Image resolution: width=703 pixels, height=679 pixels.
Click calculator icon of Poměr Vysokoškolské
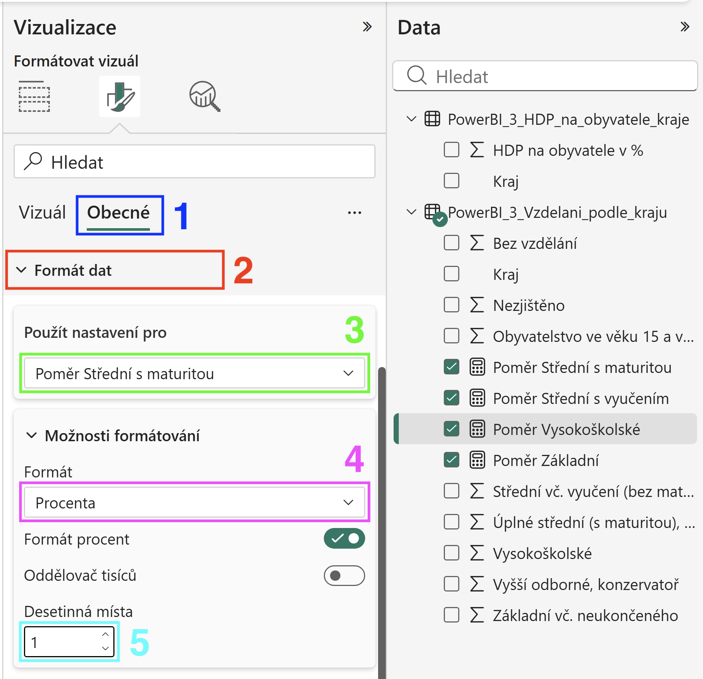(x=477, y=429)
